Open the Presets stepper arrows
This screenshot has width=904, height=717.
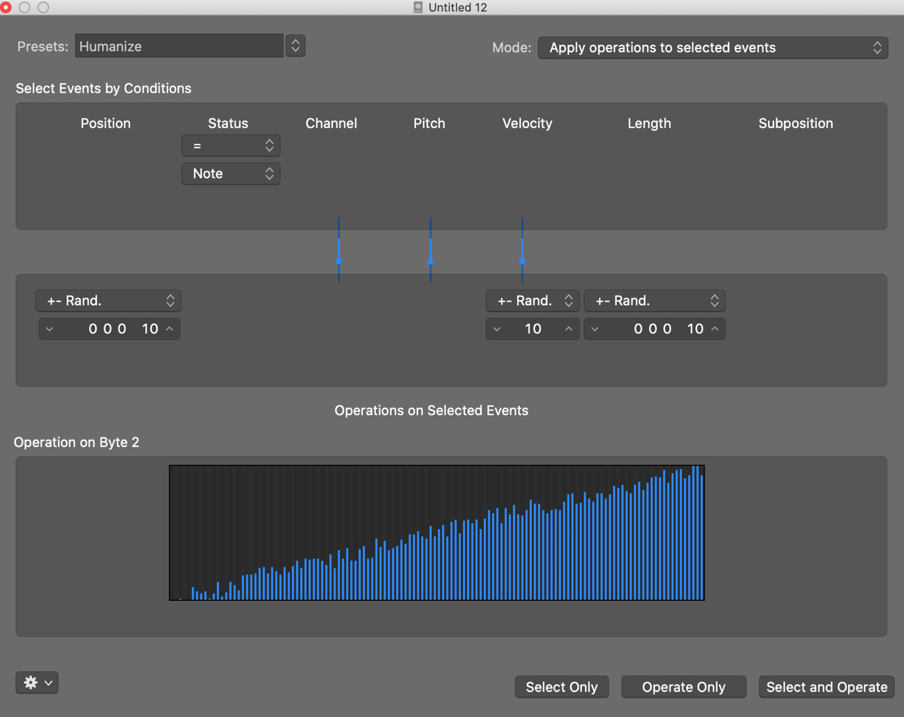296,46
